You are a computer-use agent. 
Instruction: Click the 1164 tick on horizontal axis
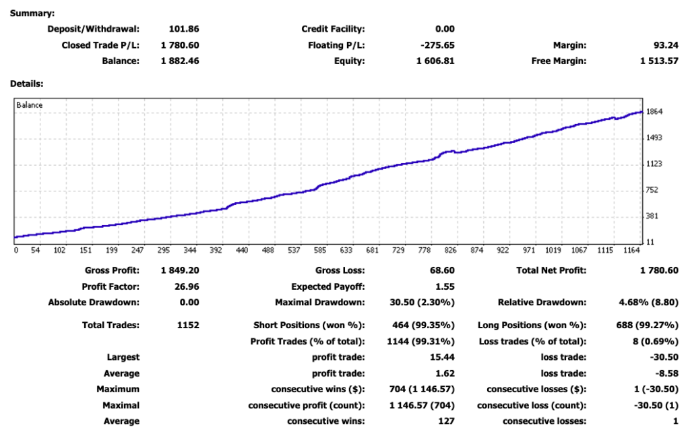631,251
